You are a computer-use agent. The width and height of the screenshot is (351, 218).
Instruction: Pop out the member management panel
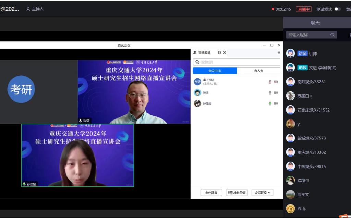pos(220,53)
